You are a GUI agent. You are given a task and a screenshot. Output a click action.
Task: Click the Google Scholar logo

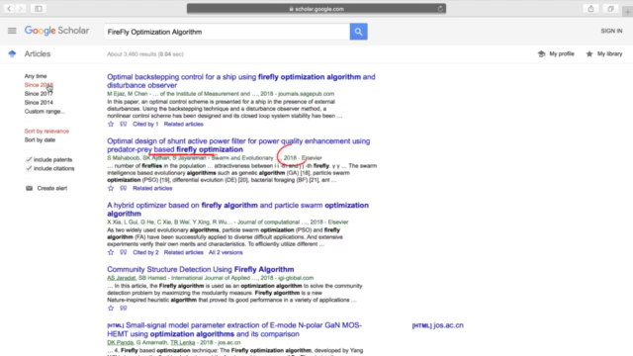pos(56,31)
